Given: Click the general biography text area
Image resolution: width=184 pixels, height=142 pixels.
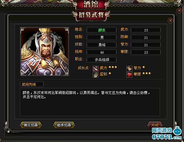Looking at the screenshot, I should point(90,102).
